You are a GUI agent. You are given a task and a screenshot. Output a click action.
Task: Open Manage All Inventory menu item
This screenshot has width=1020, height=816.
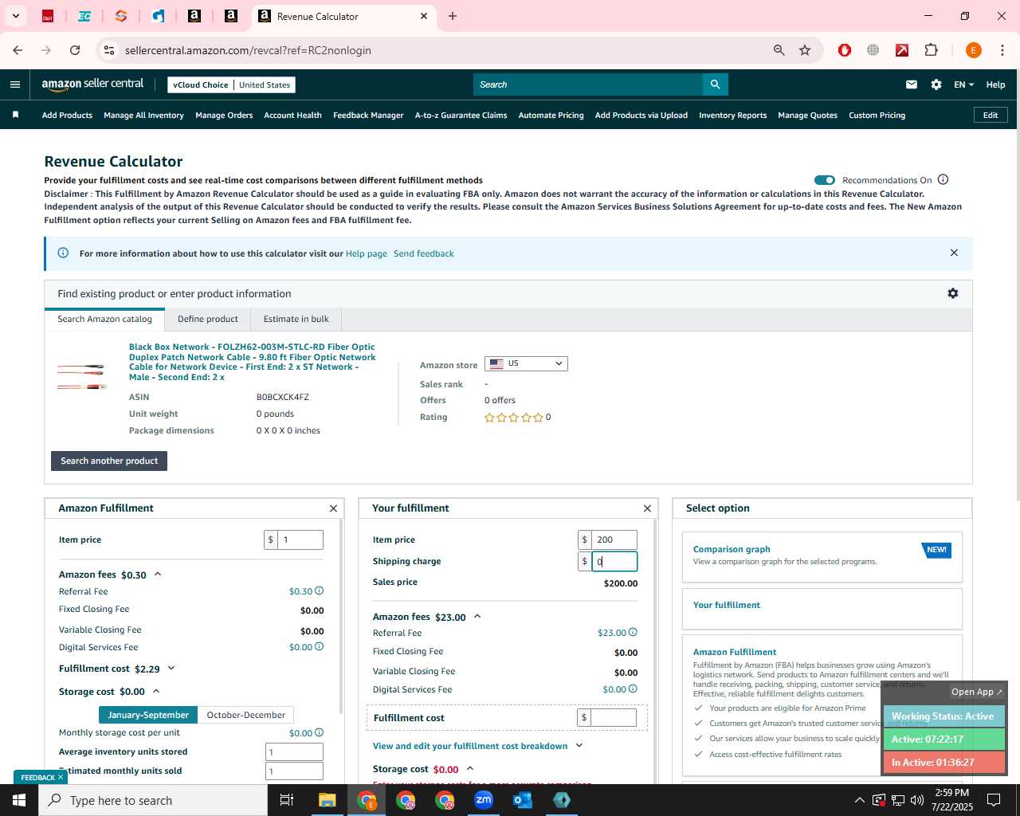point(143,115)
